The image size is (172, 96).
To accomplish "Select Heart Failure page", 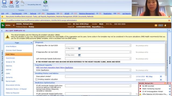I will pos(19,54).
